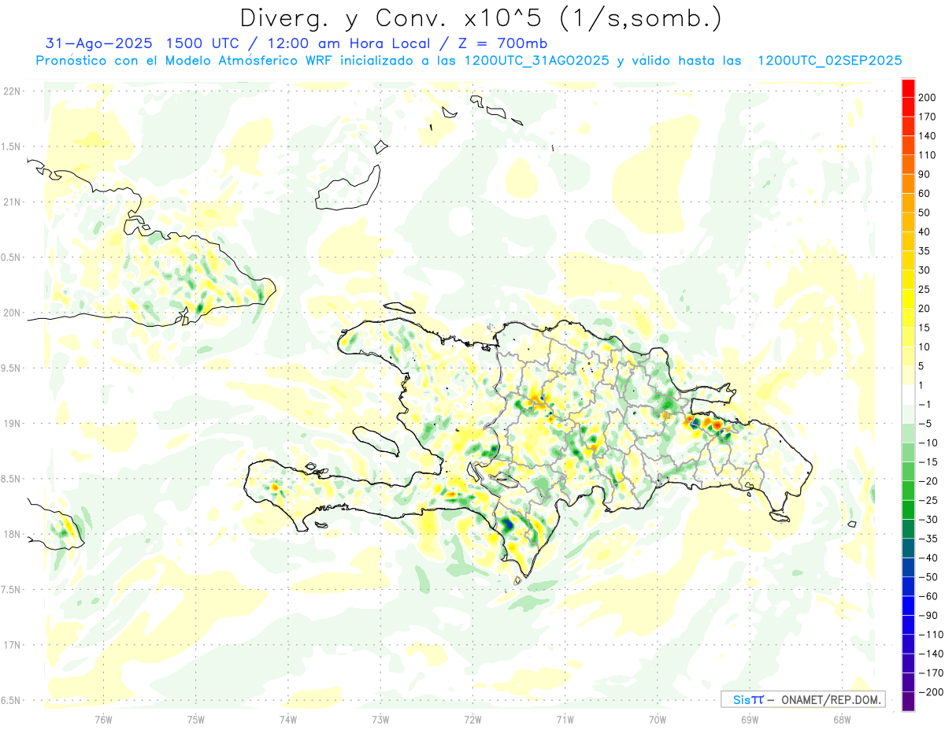The height and width of the screenshot is (730, 945).
Task: Click the '-25' color scale value
Action: tap(928, 500)
